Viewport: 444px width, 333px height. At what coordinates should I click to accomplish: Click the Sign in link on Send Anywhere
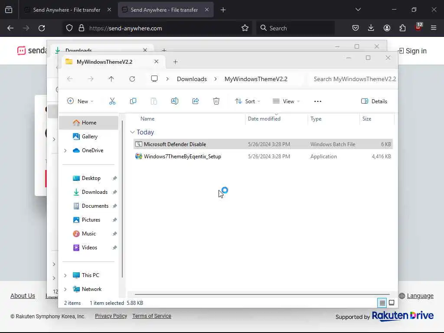(412, 51)
